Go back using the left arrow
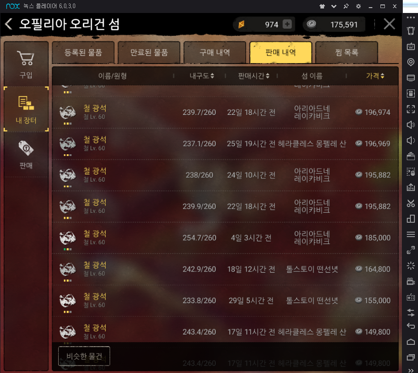418x373 pixels. coord(9,24)
